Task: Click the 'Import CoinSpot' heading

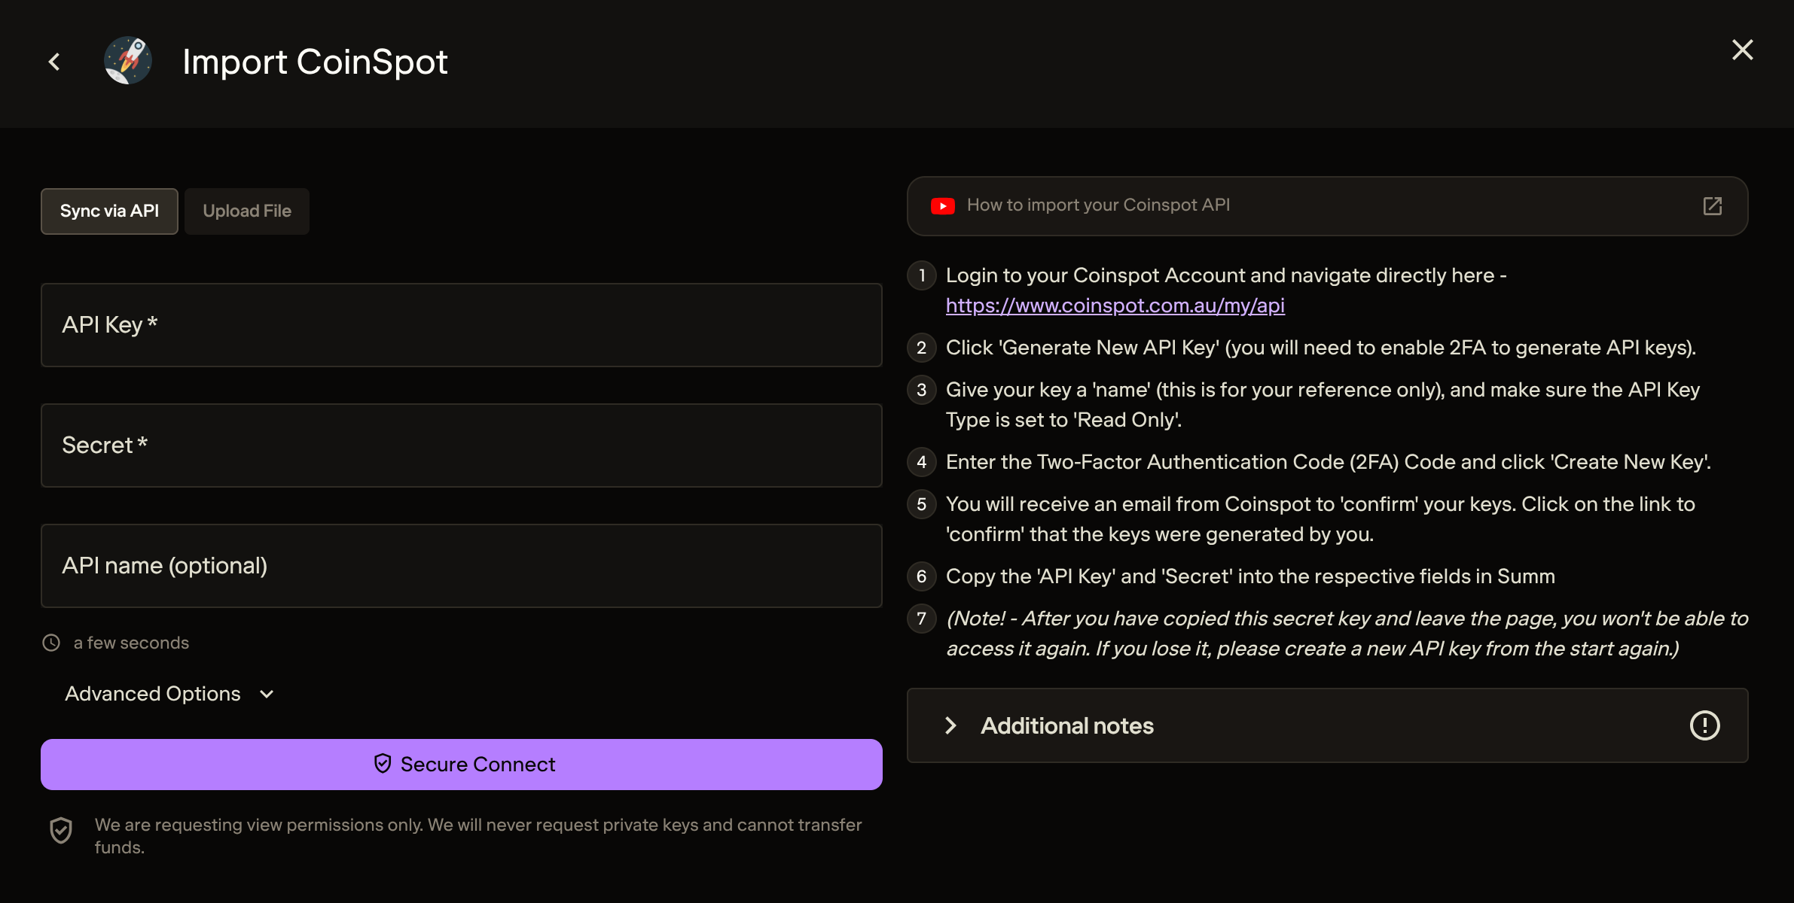Action: [315, 62]
